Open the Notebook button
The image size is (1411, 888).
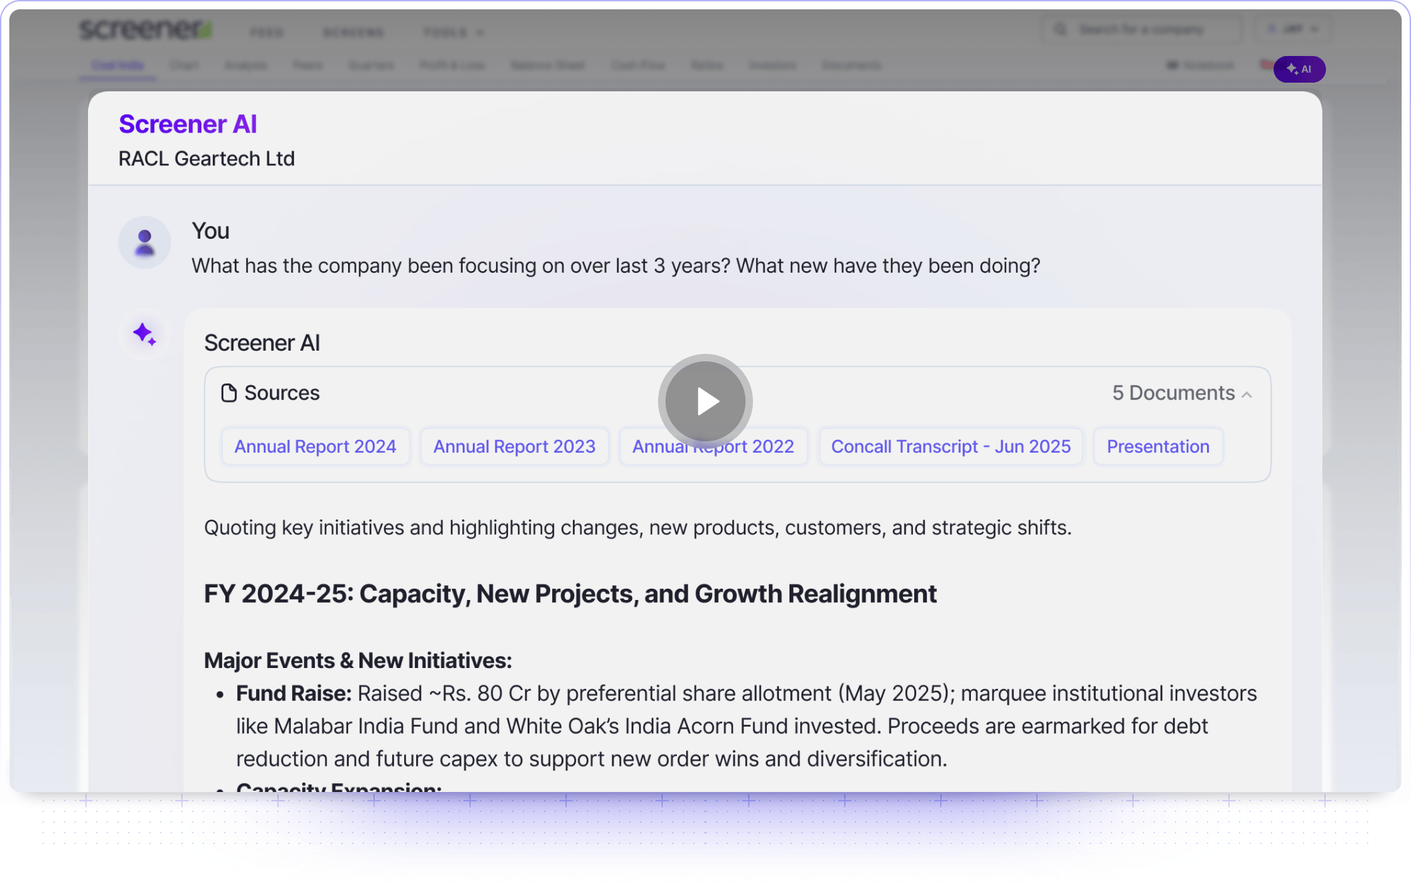pyautogui.click(x=1200, y=65)
